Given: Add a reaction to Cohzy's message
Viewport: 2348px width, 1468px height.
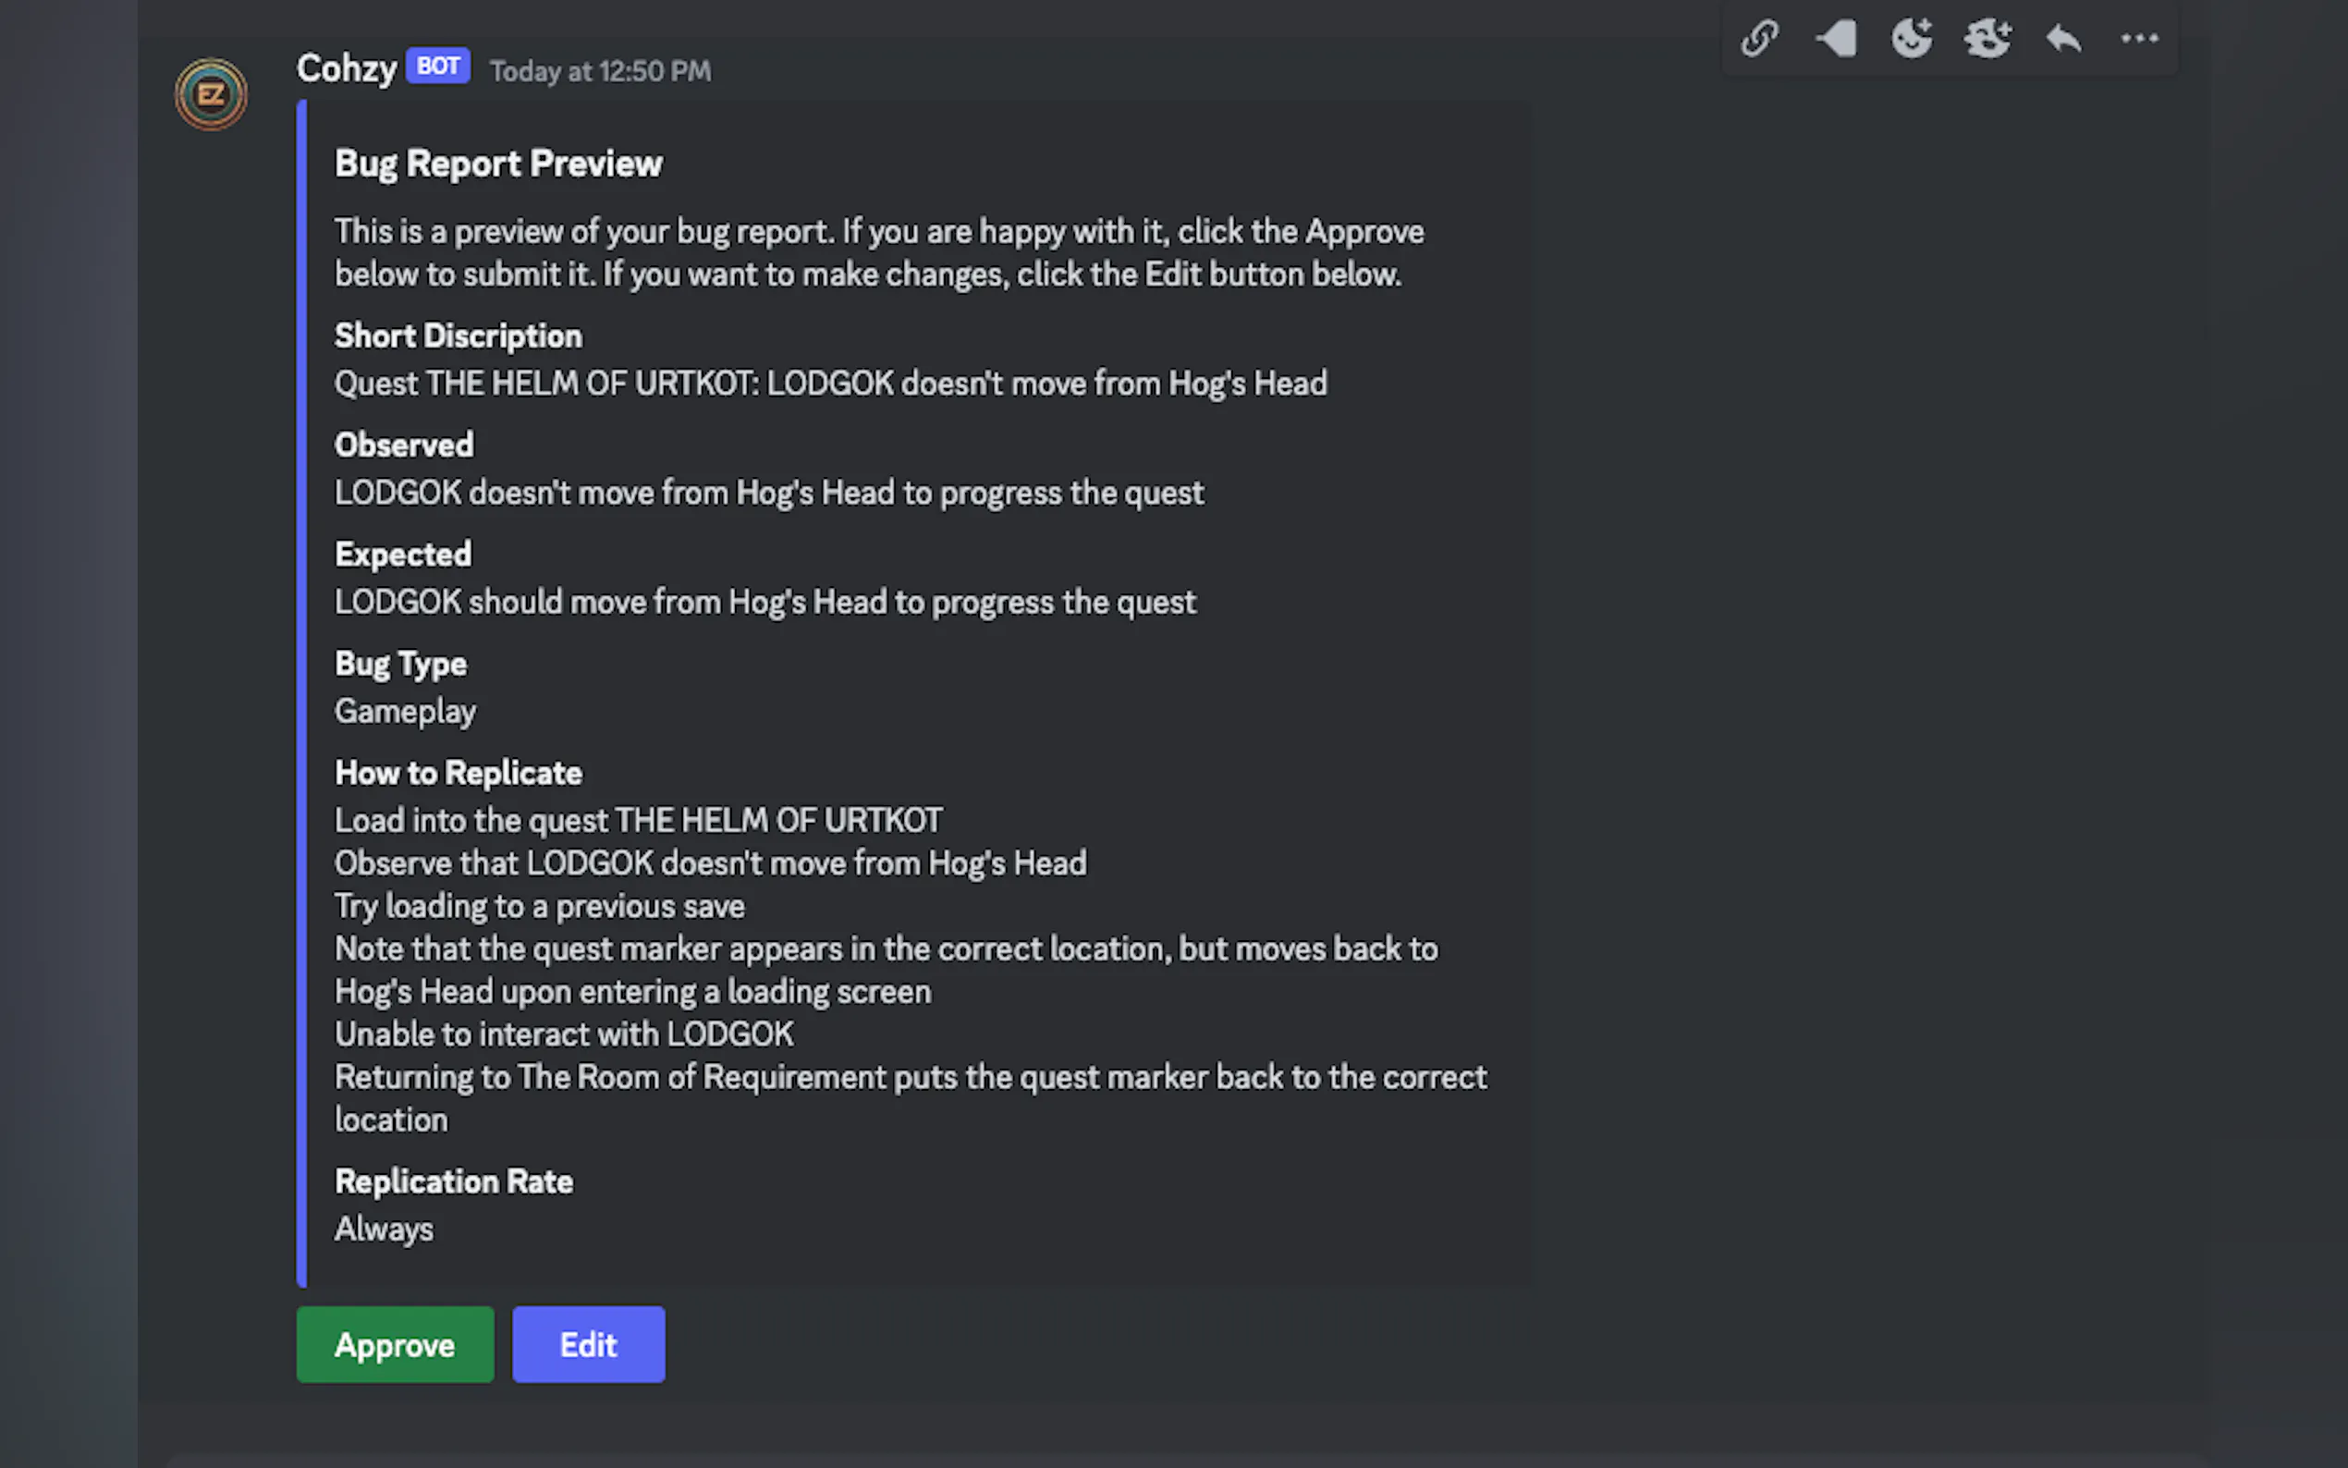Looking at the screenshot, I should (x=1911, y=39).
